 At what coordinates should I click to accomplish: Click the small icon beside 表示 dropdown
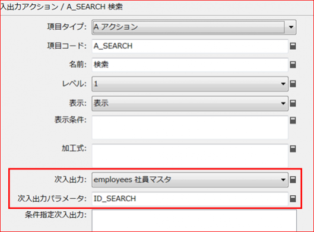tap(293, 103)
